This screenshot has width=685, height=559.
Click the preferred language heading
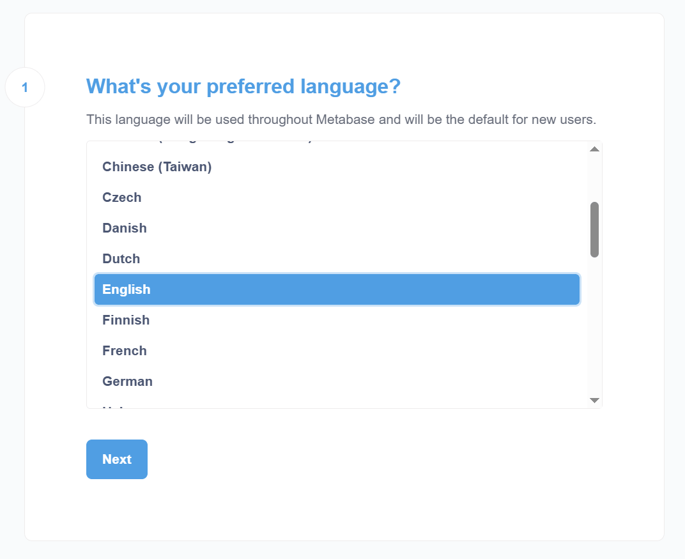[243, 86]
